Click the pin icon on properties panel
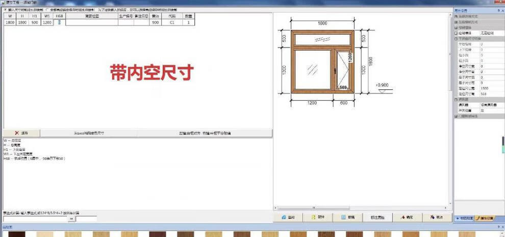This screenshot has width=505, height=237. (496, 10)
